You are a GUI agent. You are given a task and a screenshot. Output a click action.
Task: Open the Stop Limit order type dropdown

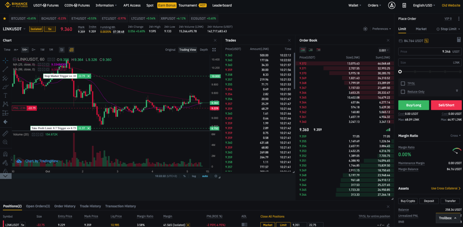(448, 29)
